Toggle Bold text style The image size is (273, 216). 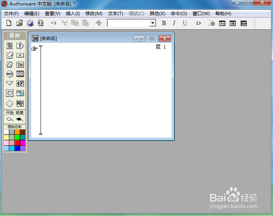pos(164,23)
